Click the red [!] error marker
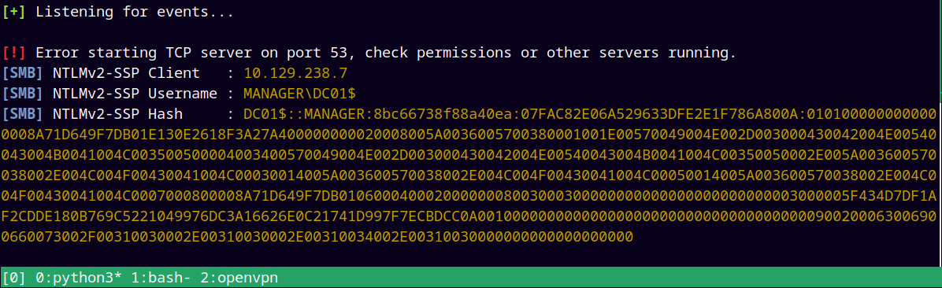Screen dimensions: 942x288 coord(14,53)
